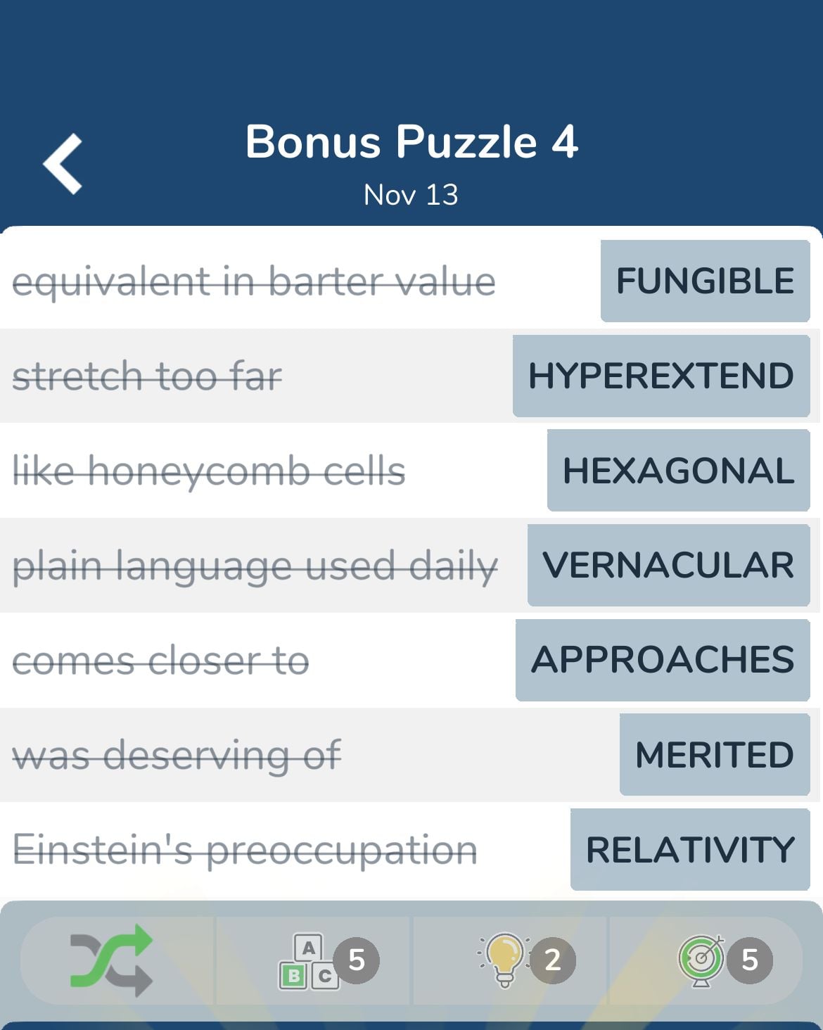Select the RELATIVITY answer tile
Screen dimensions: 823x1030
click(690, 849)
